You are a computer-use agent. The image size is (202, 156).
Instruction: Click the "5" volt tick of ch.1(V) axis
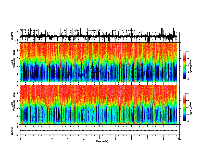click(17, 32)
